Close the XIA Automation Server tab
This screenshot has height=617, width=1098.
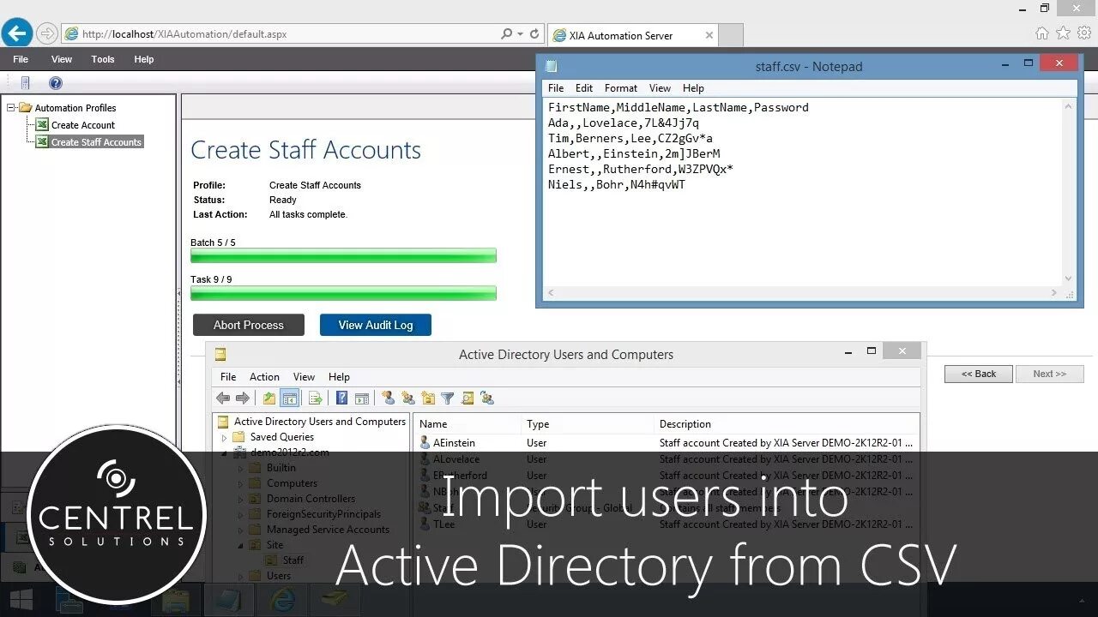coord(709,35)
